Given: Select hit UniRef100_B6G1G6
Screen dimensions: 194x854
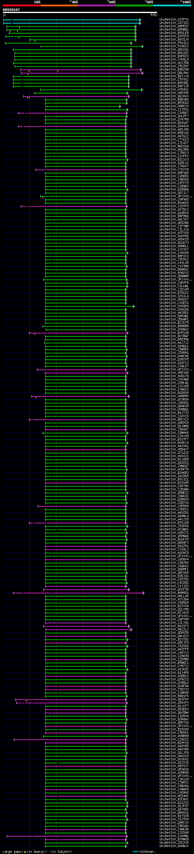Looking at the screenshot, I should click(174, 146).
